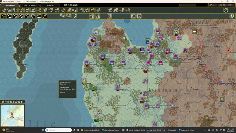
Task: Click the exclamation mark alert button
Action: coord(133,16)
